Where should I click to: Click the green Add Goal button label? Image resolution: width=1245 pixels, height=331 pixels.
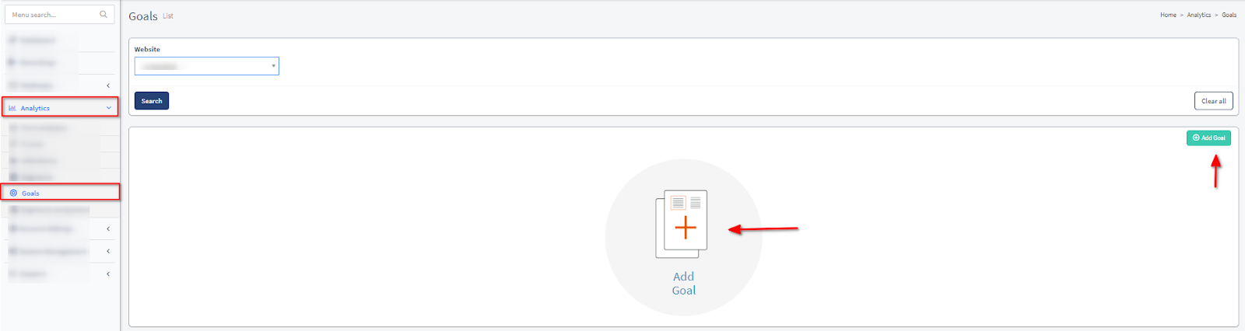[1213, 138]
